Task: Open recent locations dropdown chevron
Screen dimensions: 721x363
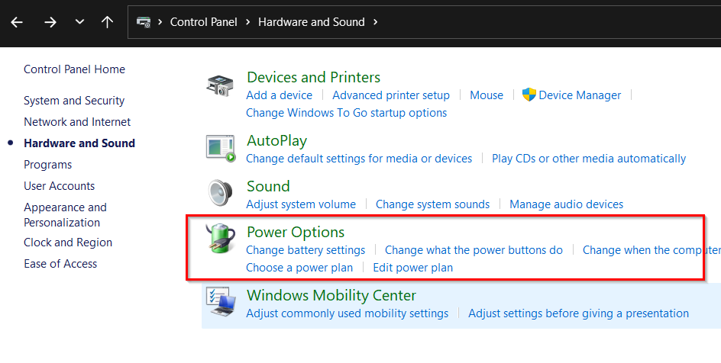Action: click(79, 21)
